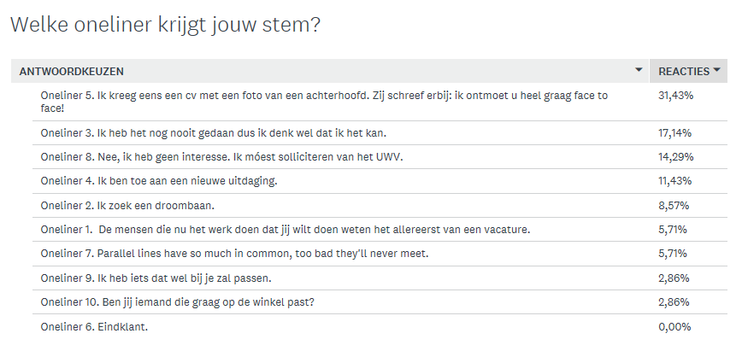Expand the Reacties column dropdown arrow

716,70
